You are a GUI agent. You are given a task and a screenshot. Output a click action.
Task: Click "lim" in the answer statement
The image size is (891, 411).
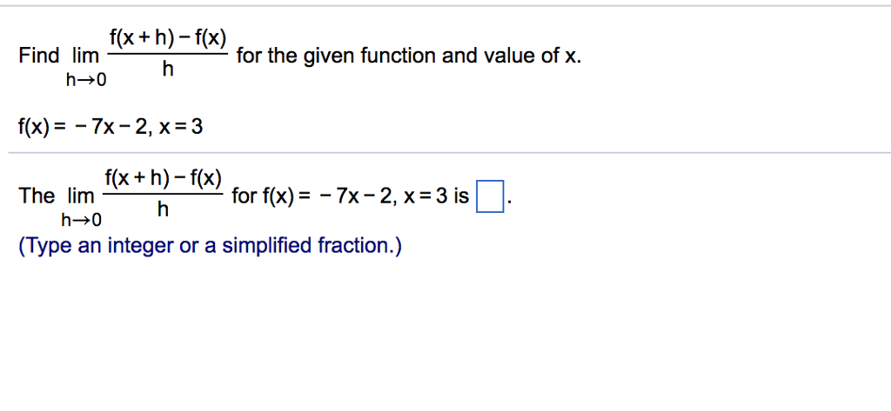click(81, 196)
